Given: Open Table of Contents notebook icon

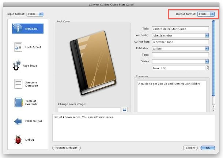Looking at the screenshot, I should tap(19, 102).
